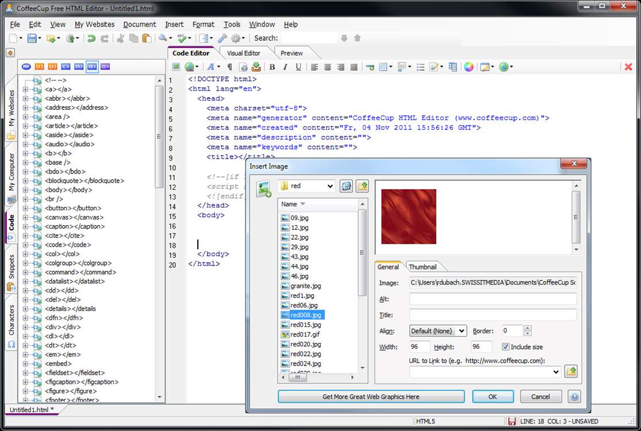Viewport: 641px width, 431px height.
Task: Open the URL to Link to dropdown
Action: pos(556,372)
